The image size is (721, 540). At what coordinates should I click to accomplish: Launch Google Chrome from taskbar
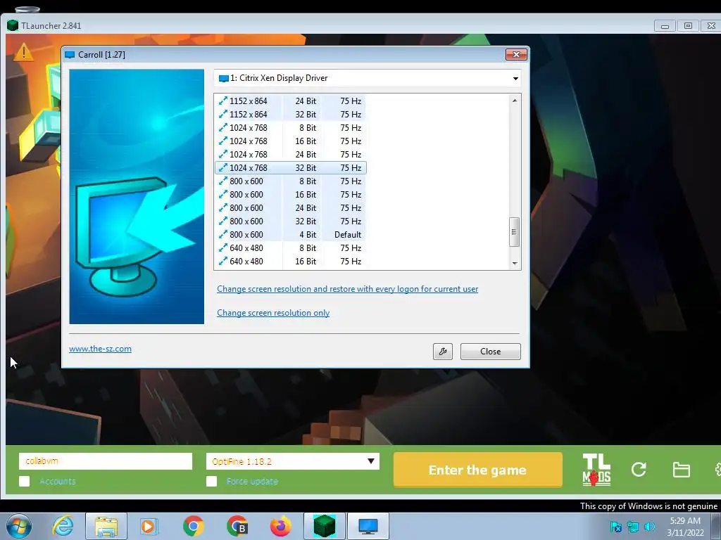193,526
